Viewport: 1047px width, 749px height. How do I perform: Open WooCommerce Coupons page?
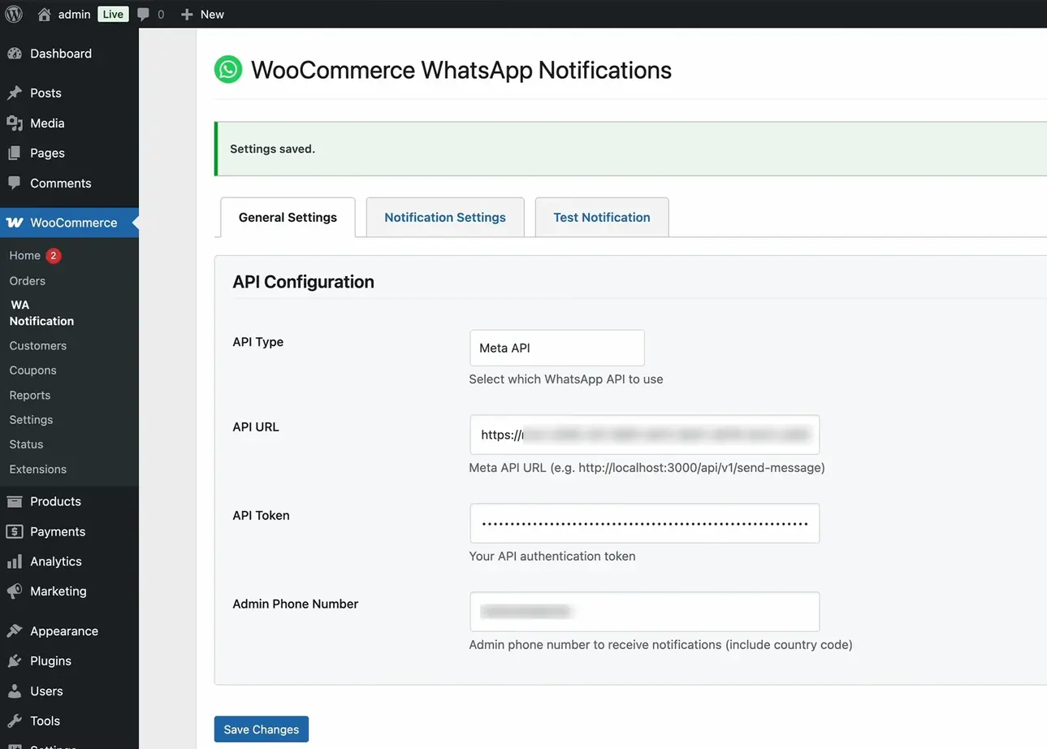(33, 370)
